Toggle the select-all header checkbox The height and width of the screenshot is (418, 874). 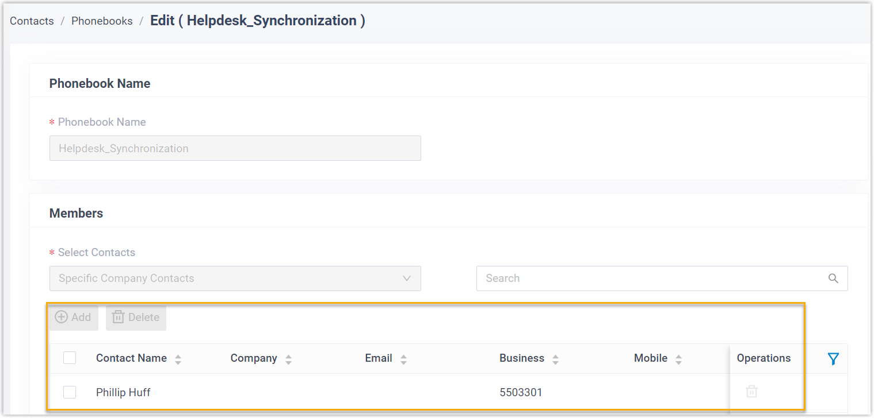pyautogui.click(x=70, y=358)
